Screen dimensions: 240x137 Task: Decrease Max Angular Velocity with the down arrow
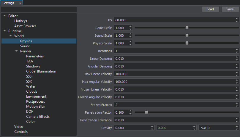pos(237,83)
